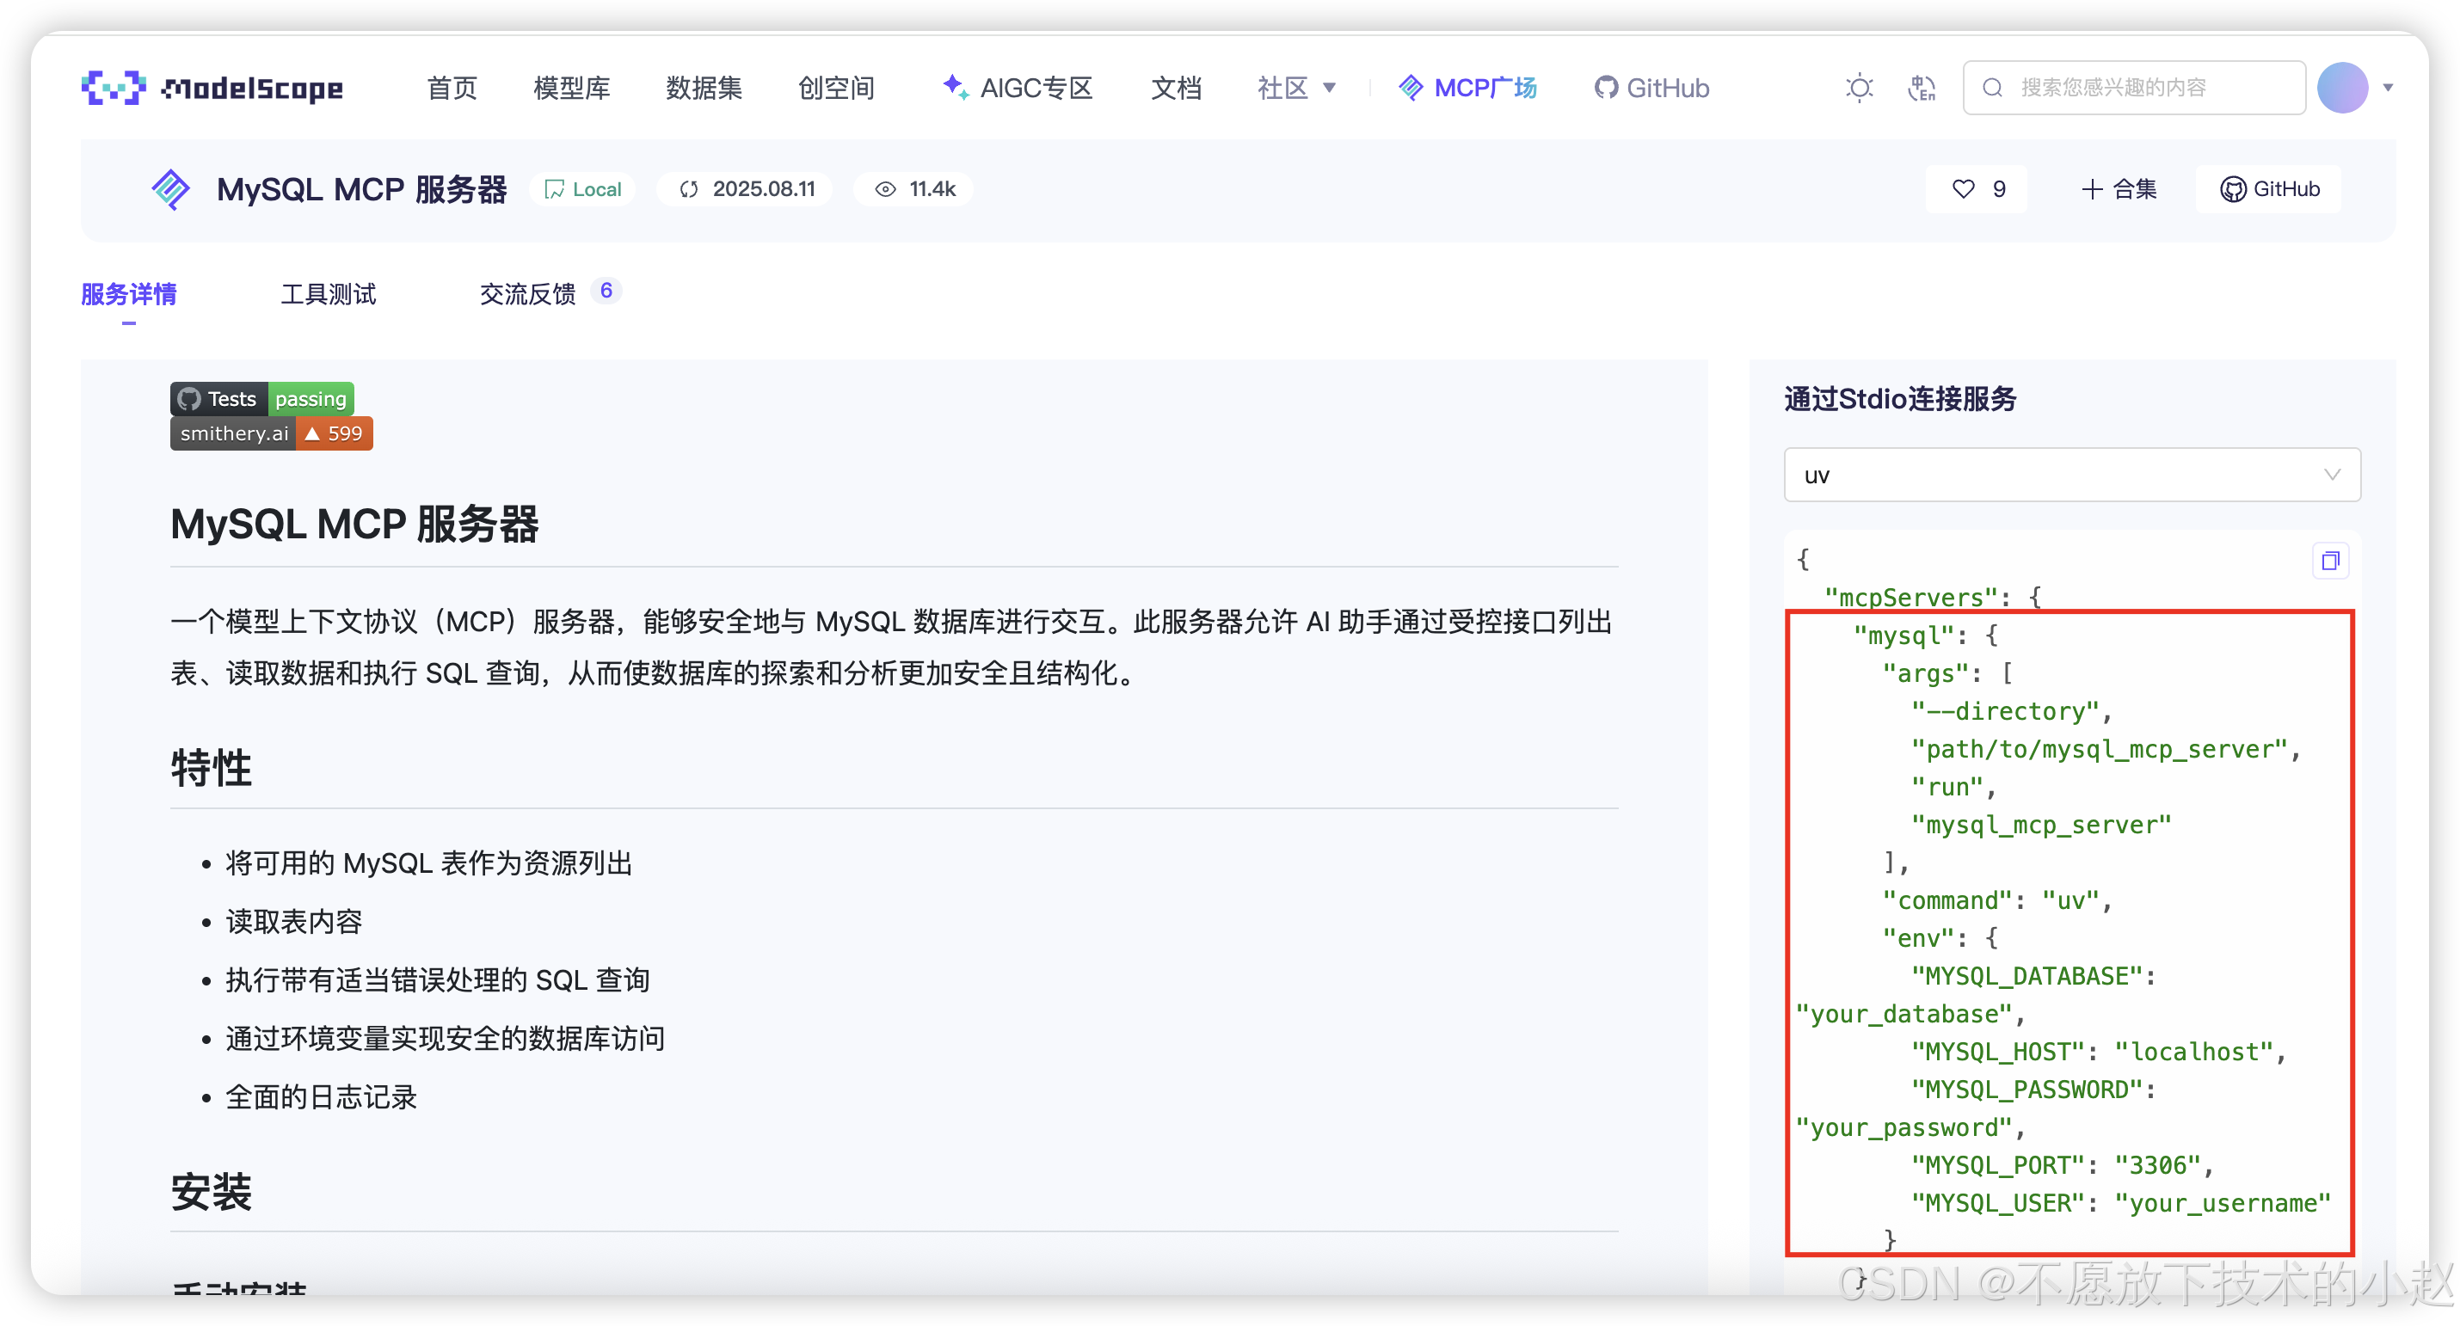This screenshot has width=2460, height=1326.
Task: Click the 全面的日志记录 bullet item
Action: [x=321, y=1097]
